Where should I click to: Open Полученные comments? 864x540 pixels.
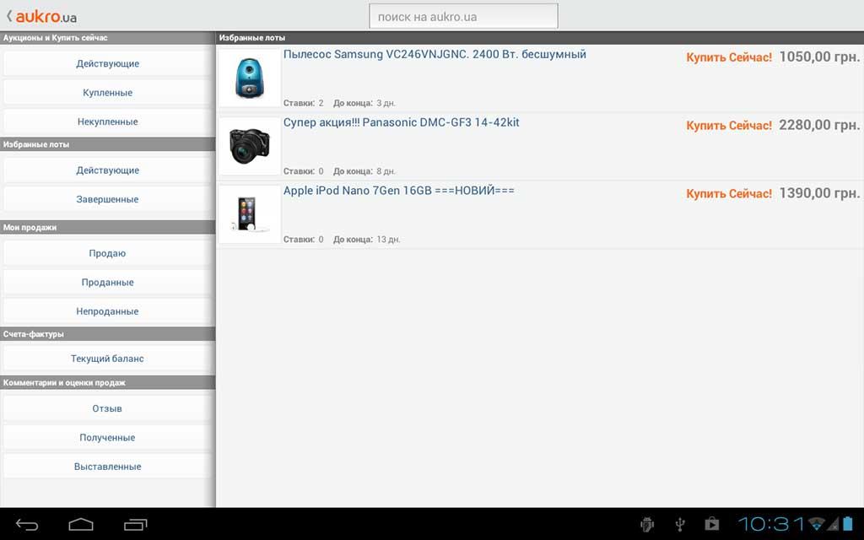coord(107,438)
